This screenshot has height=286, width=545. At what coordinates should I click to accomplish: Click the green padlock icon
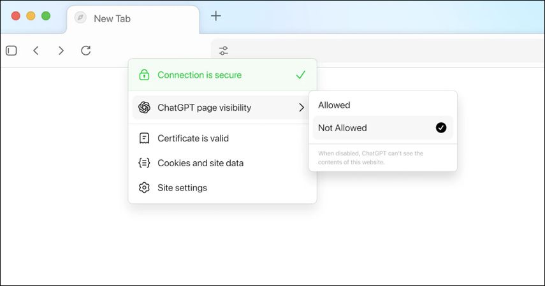pyautogui.click(x=144, y=75)
